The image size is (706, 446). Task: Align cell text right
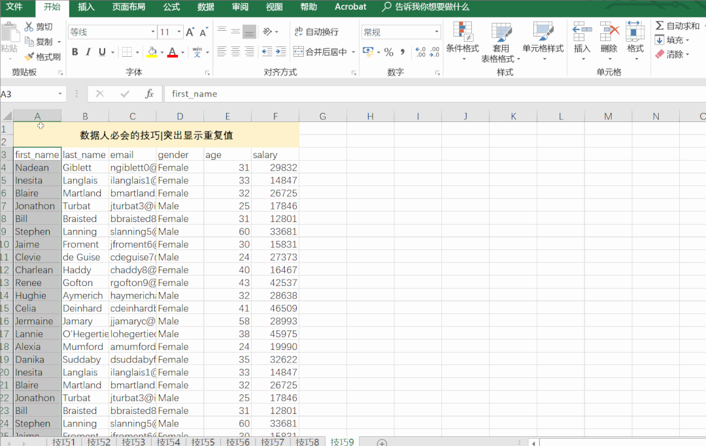(x=250, y=51)
